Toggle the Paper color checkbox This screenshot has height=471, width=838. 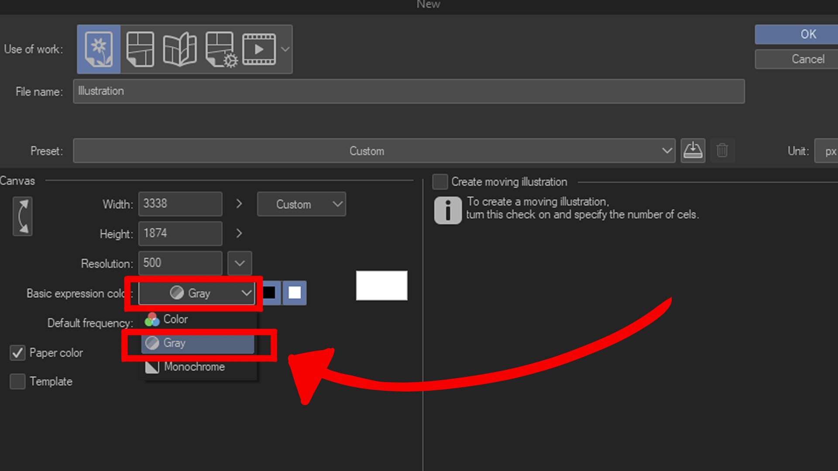pos(17,353)
